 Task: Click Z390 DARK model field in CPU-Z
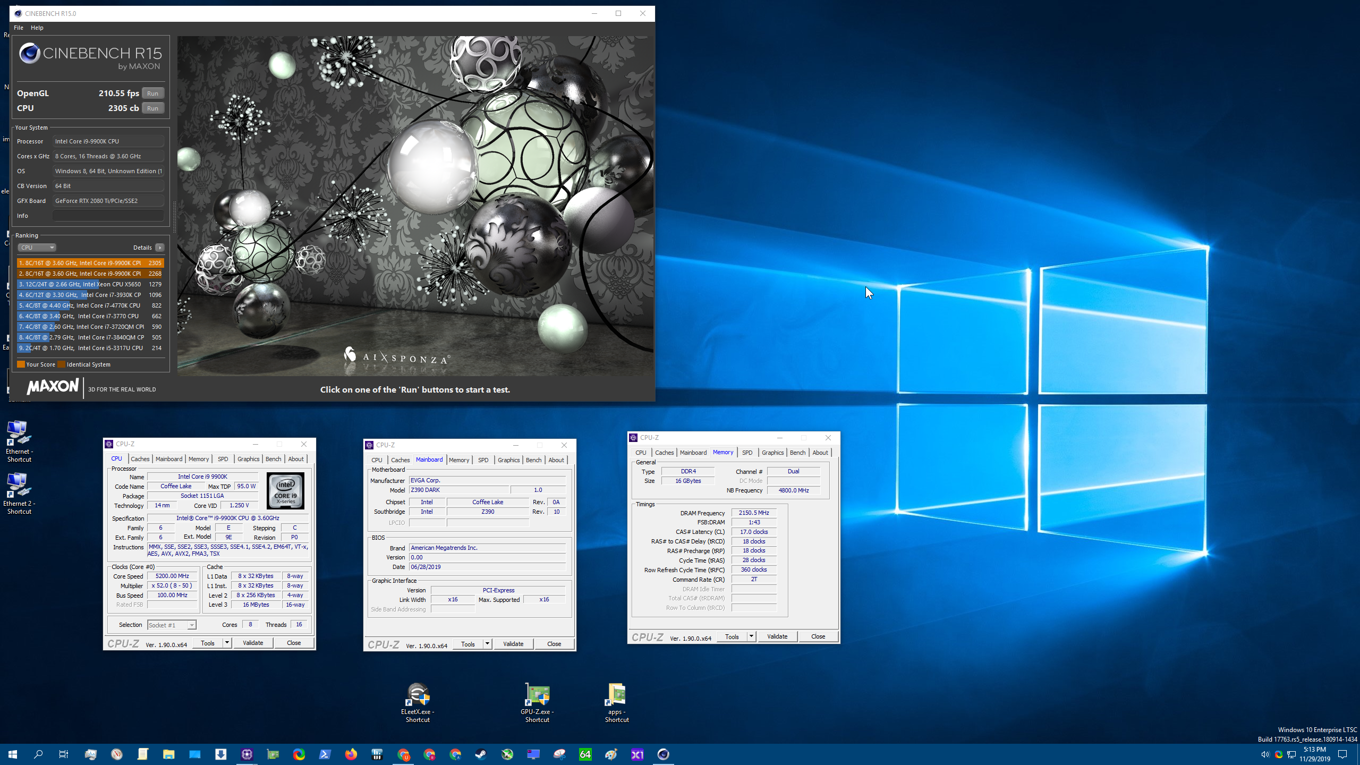[459, 490]
